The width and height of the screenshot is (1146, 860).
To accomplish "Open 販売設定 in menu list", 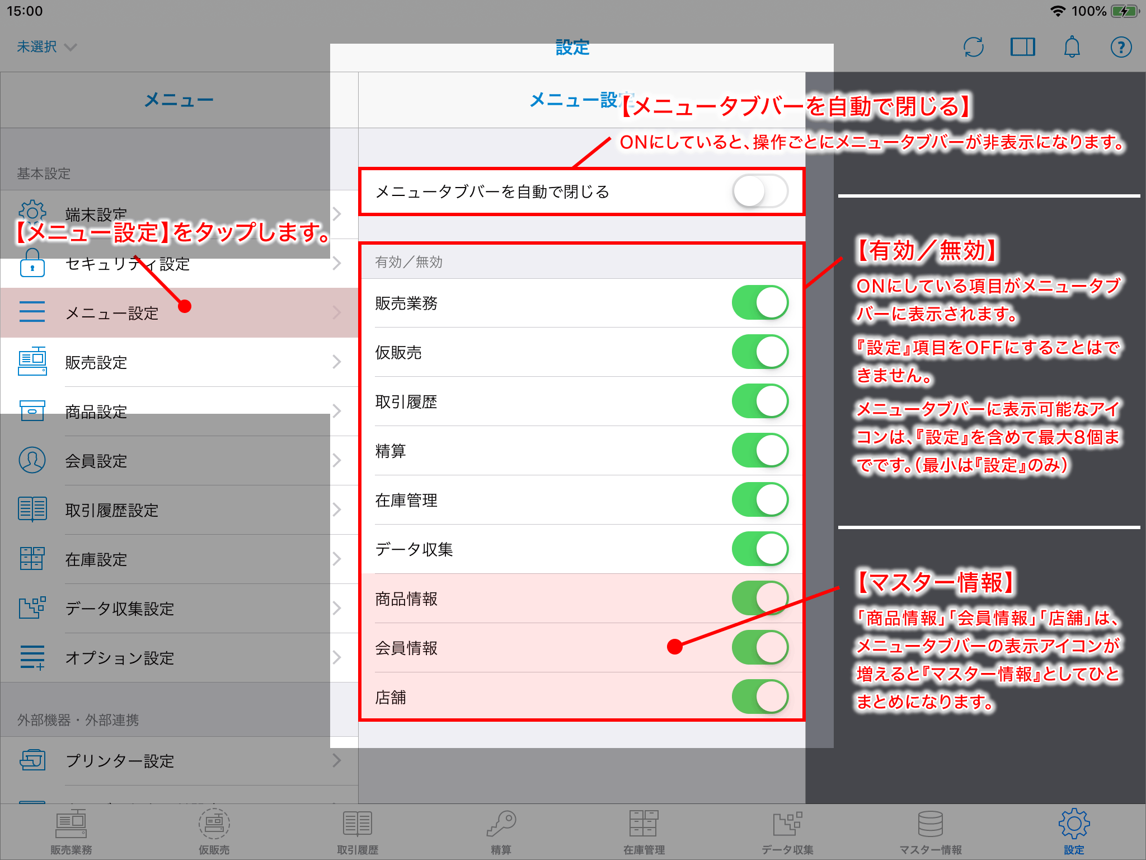I will (179, 361).
